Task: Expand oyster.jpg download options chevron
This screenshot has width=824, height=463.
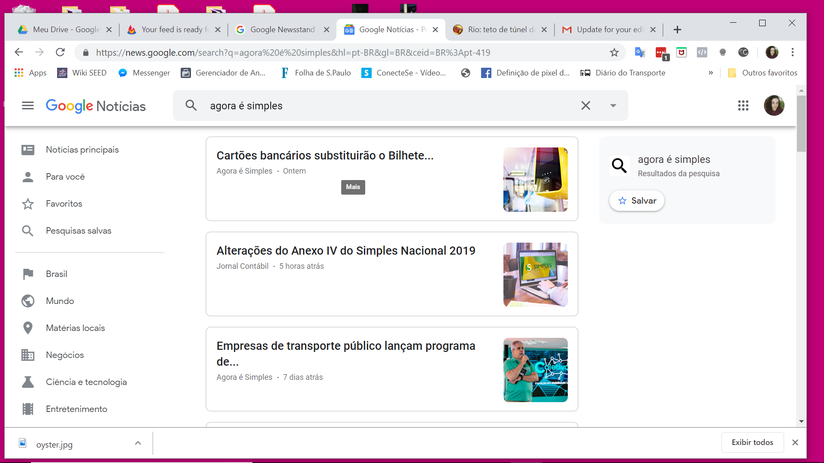Action: coord(138,443)
